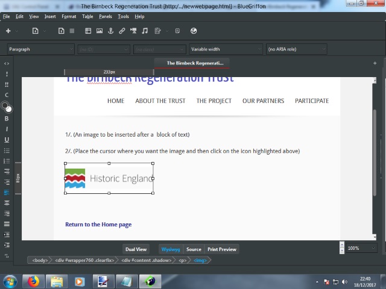The image size is (386, 289).
Task: Insert a link with the chain icon
Action: click(122, 31)
